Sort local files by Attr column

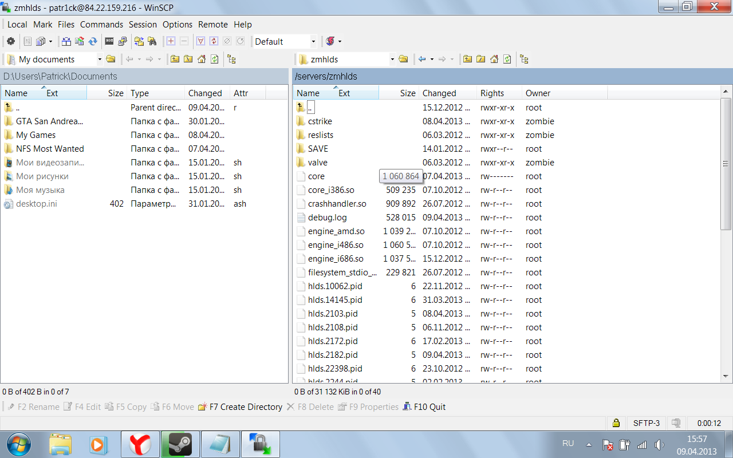click(248, 93)
